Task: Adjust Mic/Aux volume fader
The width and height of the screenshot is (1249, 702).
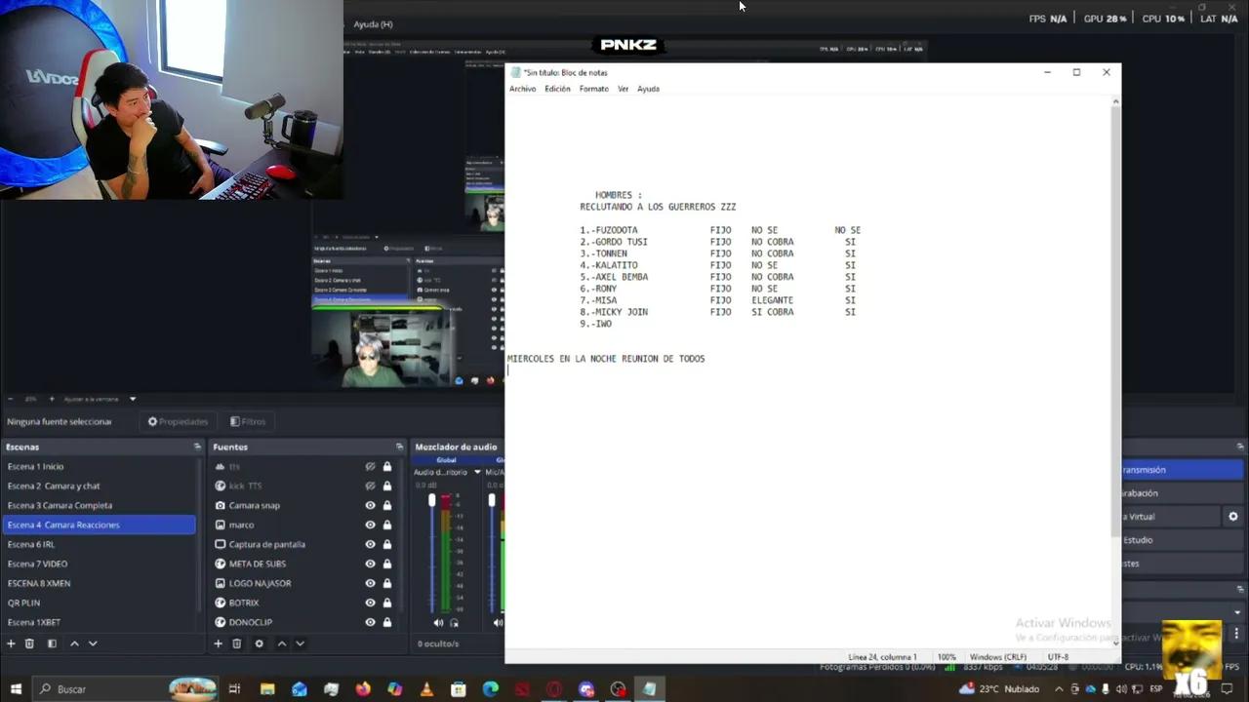Action: pyautogui.click(x=492, y=501)
